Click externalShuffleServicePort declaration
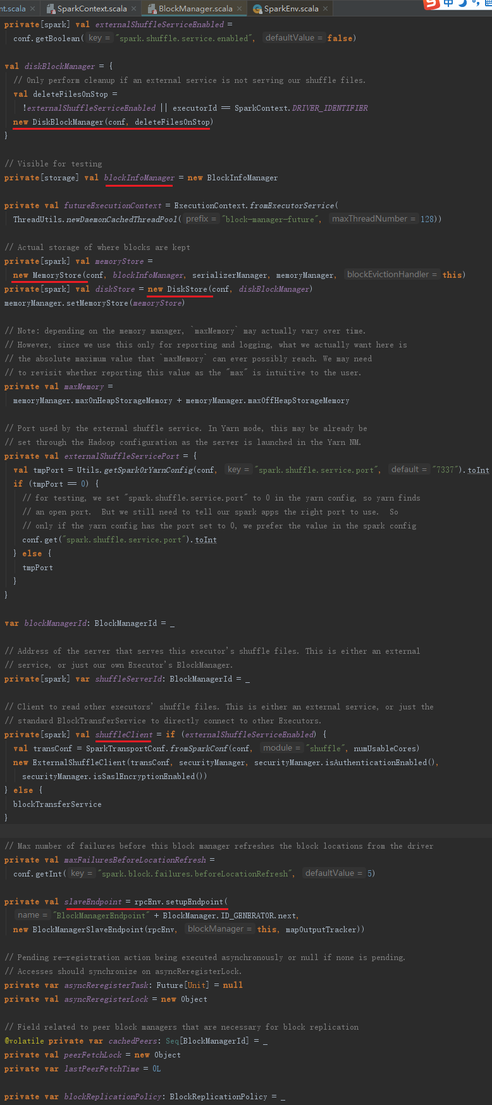Image resolution: width=492 pixels, height=1105 pixels. (x=121, y=456)
